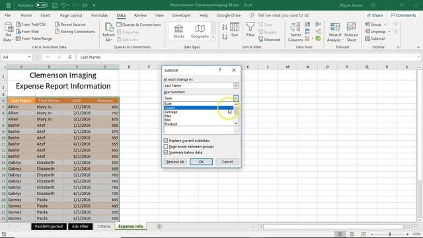
Task: Launch Text to Columns wizard
Action: coord(295,32)
